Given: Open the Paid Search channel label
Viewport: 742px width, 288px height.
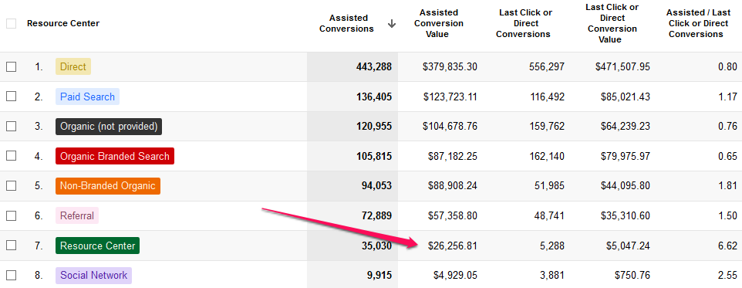Looking at the screenshot, I should click(x=88, y=97).
